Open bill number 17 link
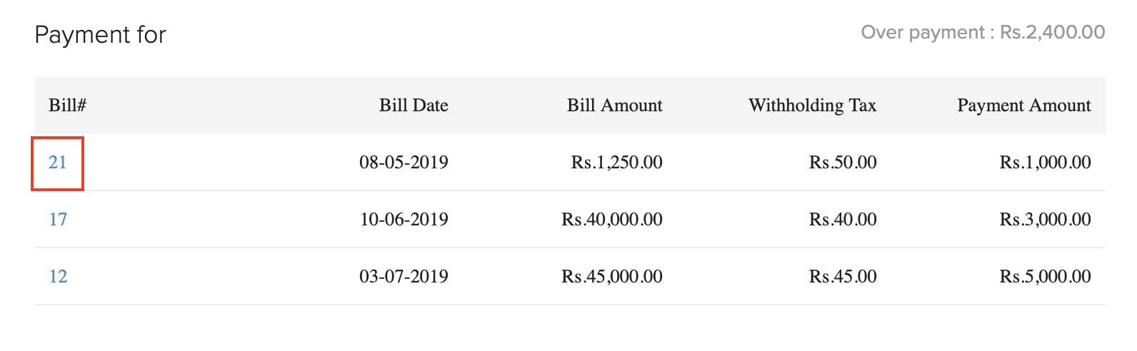This screenshot has width=1137, height=351. [x=58, y=220]
